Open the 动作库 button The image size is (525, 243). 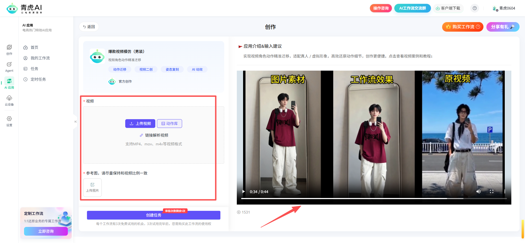pos(170,124)
